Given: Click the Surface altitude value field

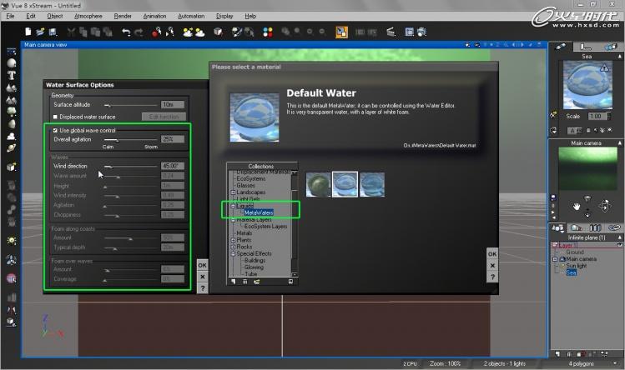Looking at the screenshot, I should (173, 104).
